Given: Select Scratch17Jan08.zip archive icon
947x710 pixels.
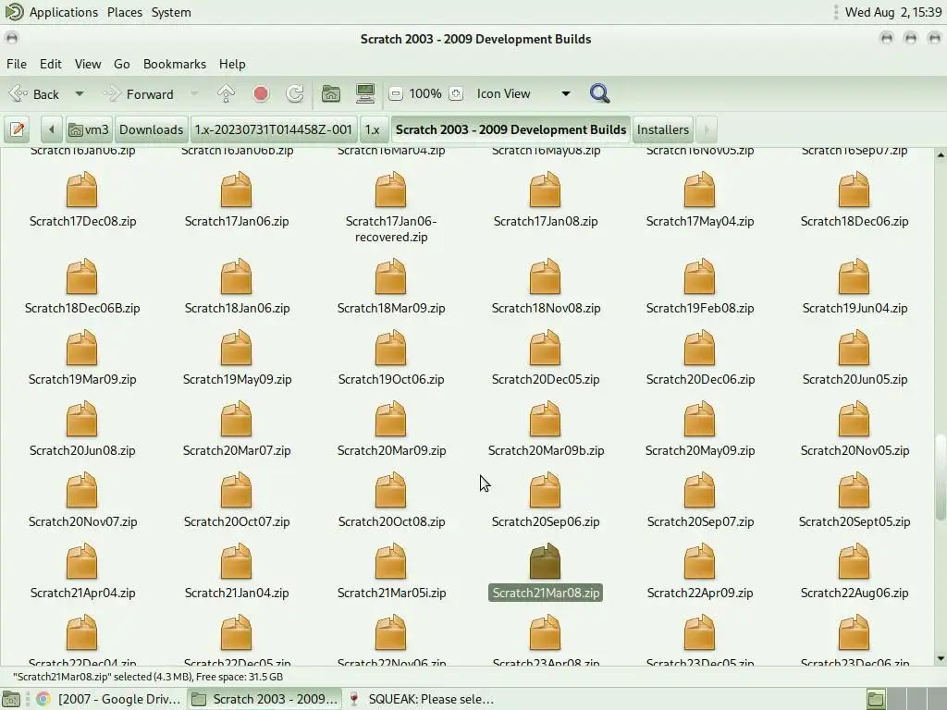Looking at the screenshot, I should (546, 190).
